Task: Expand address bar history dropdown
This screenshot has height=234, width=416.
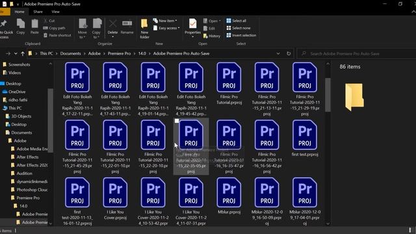Action: tap(278, 53)
